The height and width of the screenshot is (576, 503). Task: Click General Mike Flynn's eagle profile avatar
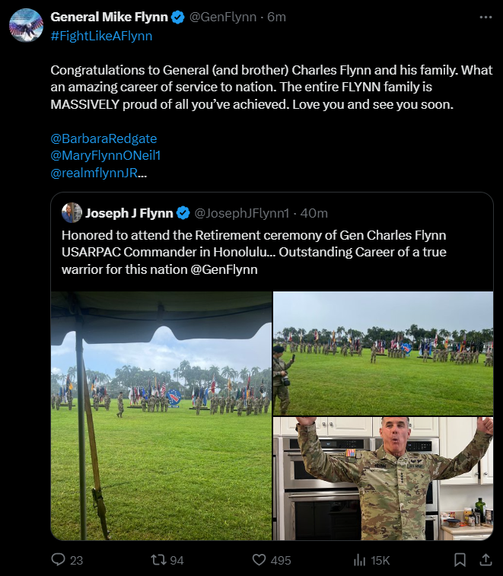point(25,24)
